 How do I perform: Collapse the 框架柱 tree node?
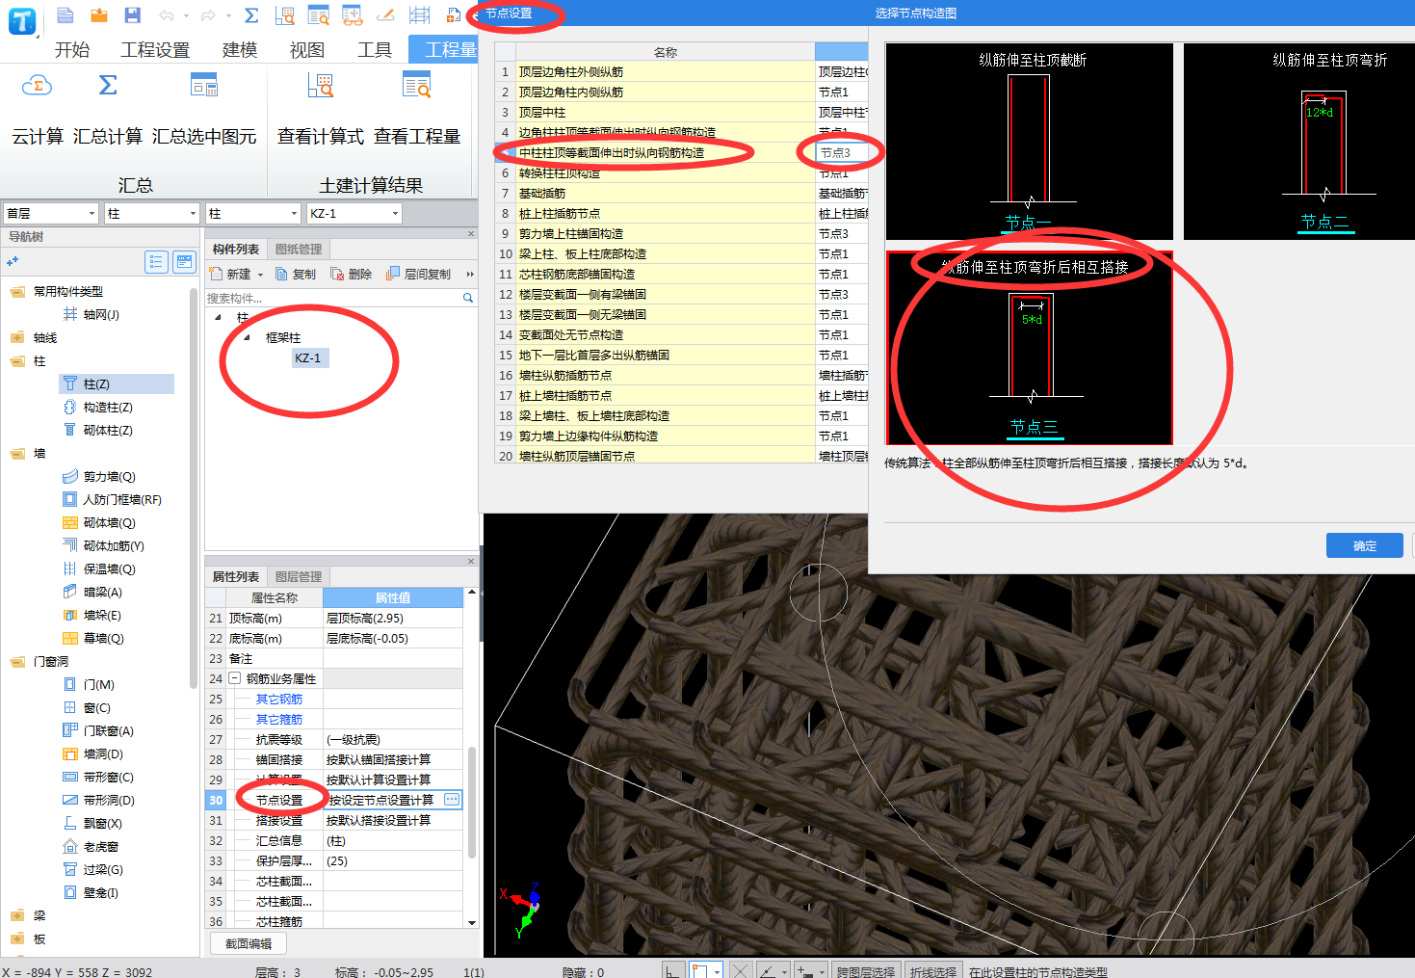[247, 337]
